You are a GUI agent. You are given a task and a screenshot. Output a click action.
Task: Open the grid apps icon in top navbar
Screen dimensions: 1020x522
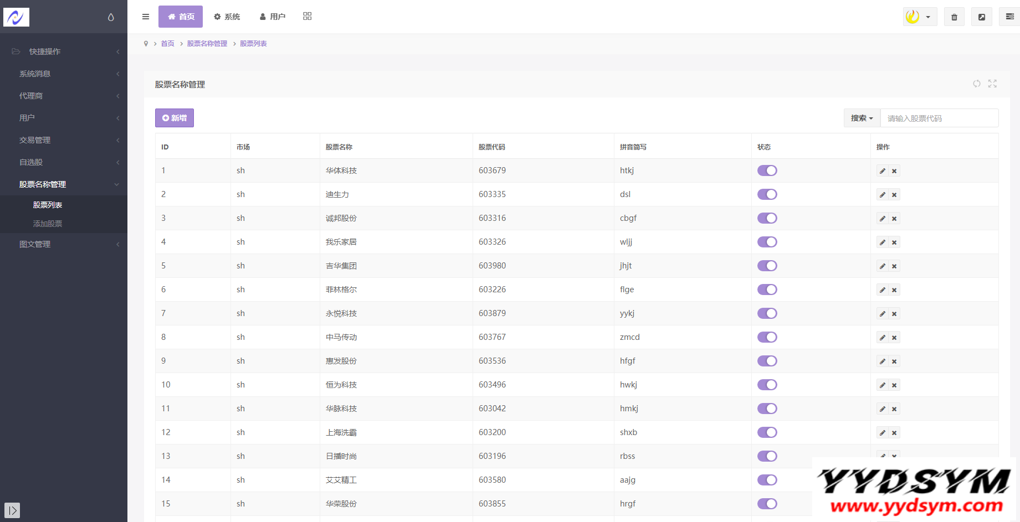[x=307, y=17]
